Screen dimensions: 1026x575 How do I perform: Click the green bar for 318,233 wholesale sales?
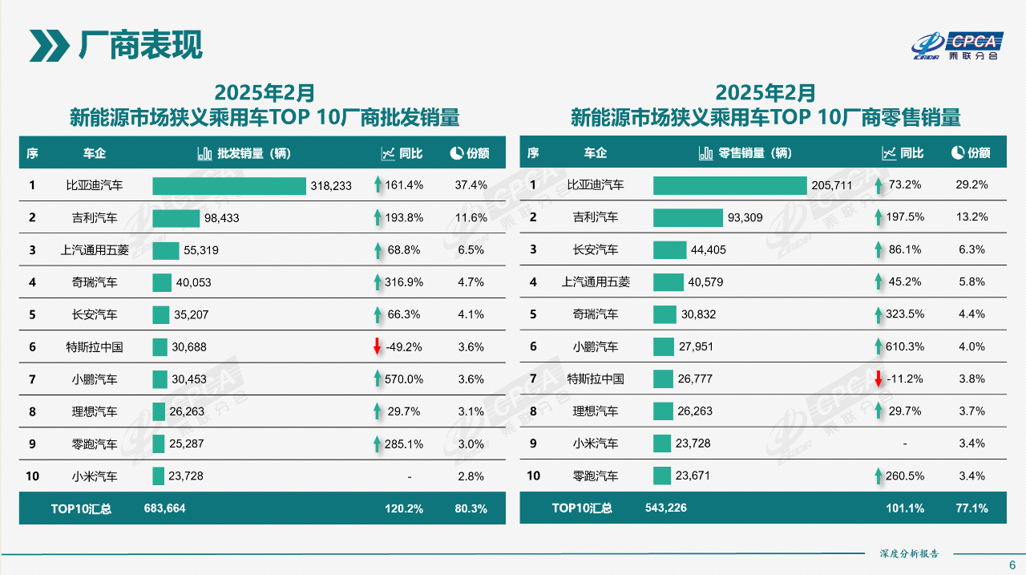pyautogui.click(x=229, y=186)
